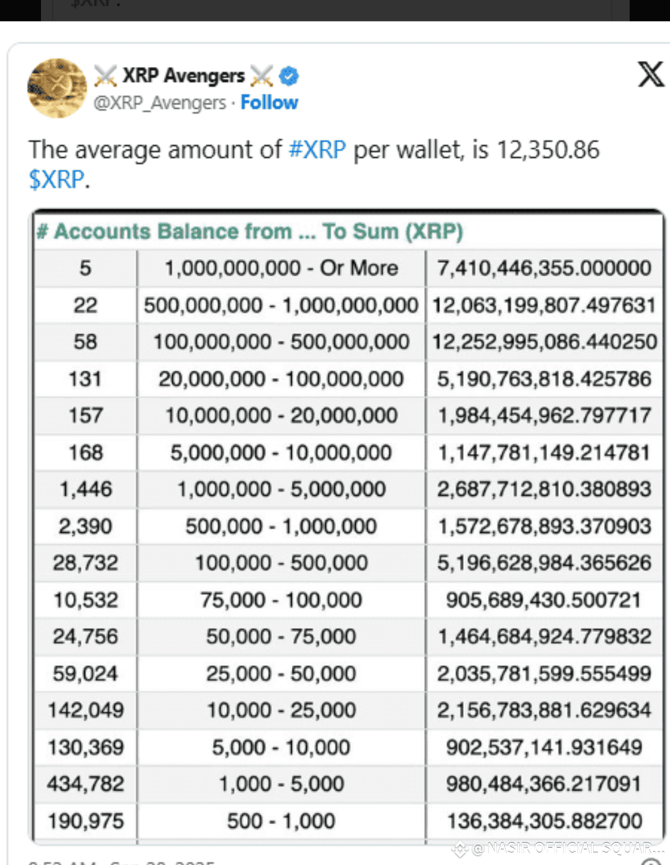Click the blue verified badge next to XRP Avengers

(287, 75)
